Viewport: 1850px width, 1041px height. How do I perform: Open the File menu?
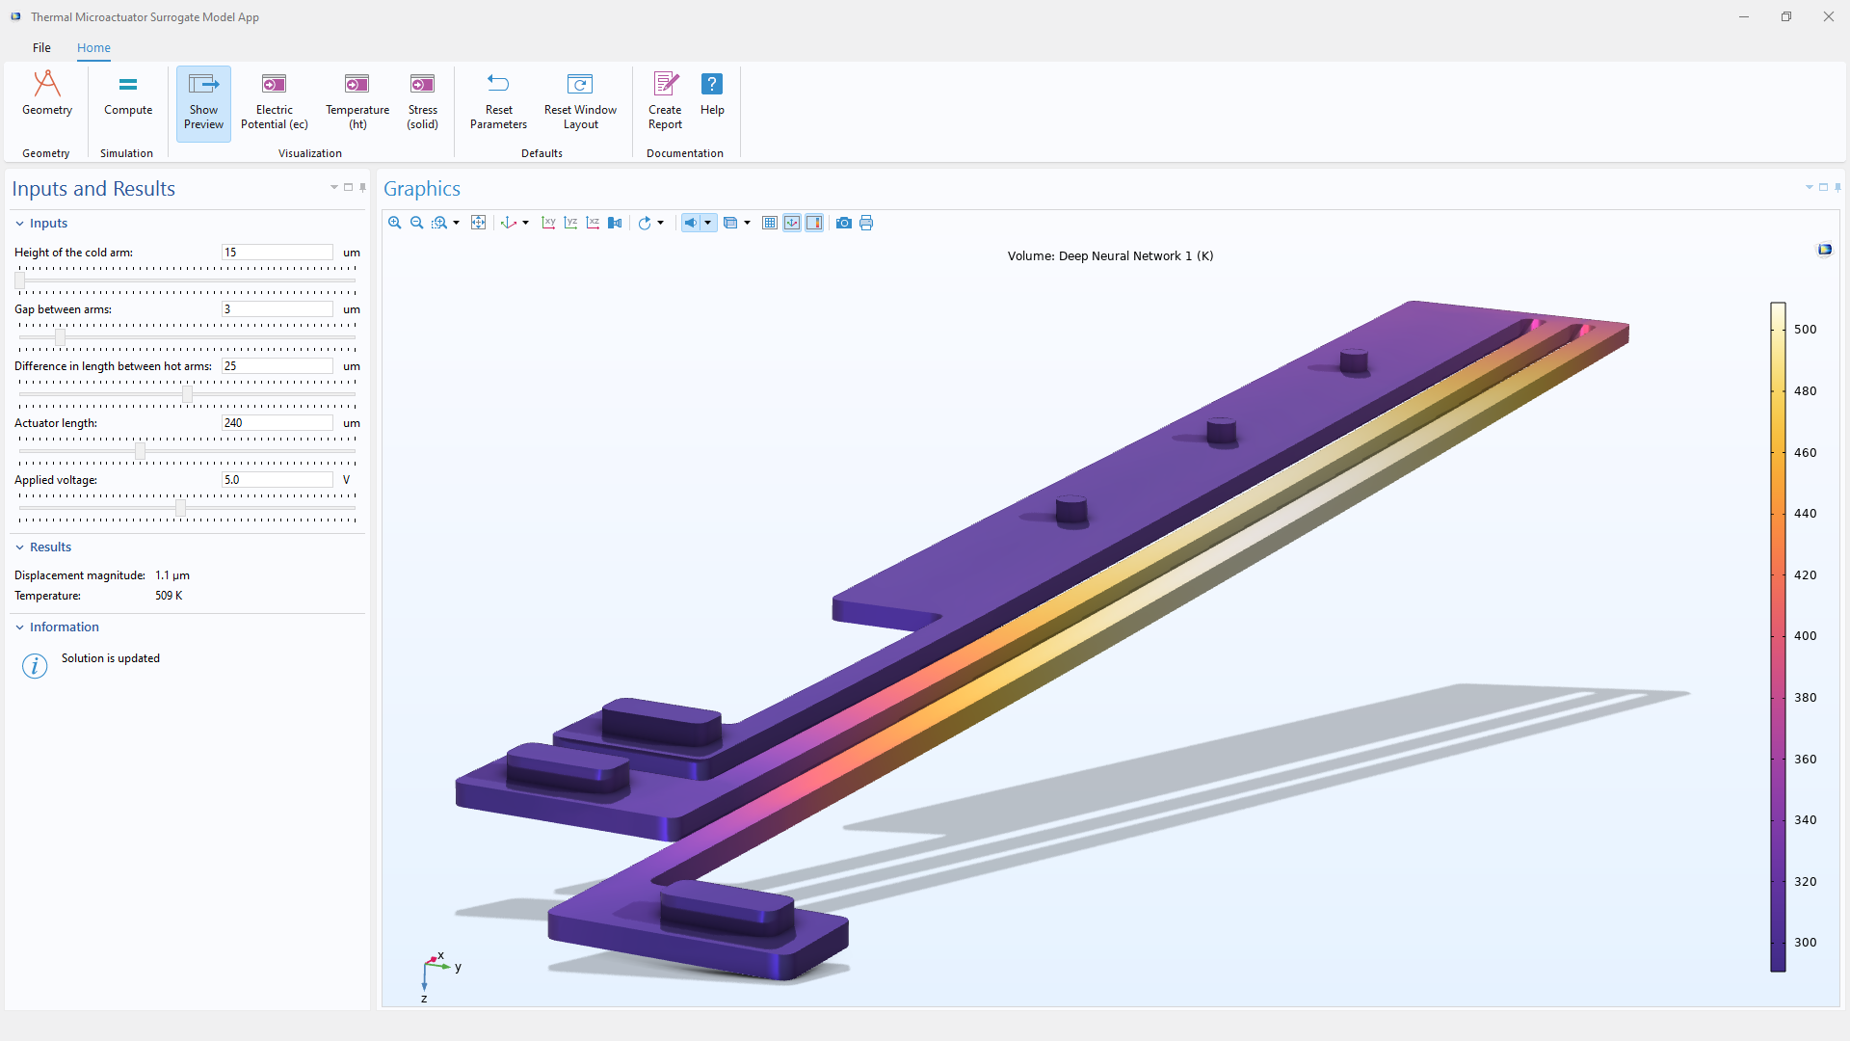point(41,47)
